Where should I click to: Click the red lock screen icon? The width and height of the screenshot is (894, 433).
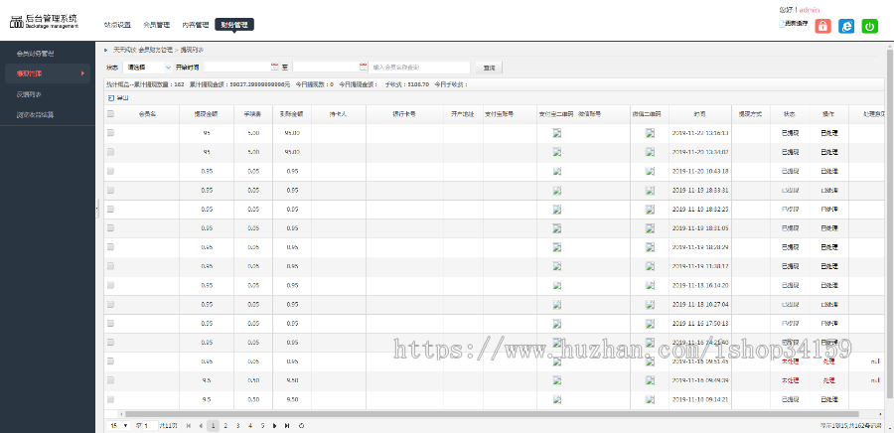pos(822,26)
